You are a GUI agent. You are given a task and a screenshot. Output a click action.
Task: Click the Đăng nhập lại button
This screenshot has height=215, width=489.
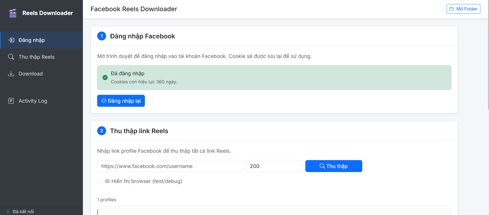point(121,101)
